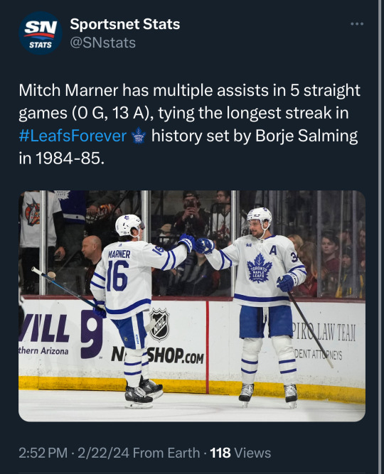This screenshot has width=384, height=474.
Task: Open the tweet photo of Marner's fist bump
Action: [192, 306]
